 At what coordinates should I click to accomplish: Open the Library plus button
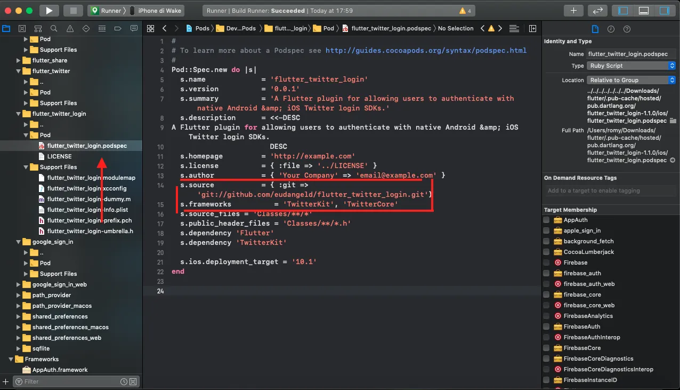pyautogui.click(x=574, y=10)
